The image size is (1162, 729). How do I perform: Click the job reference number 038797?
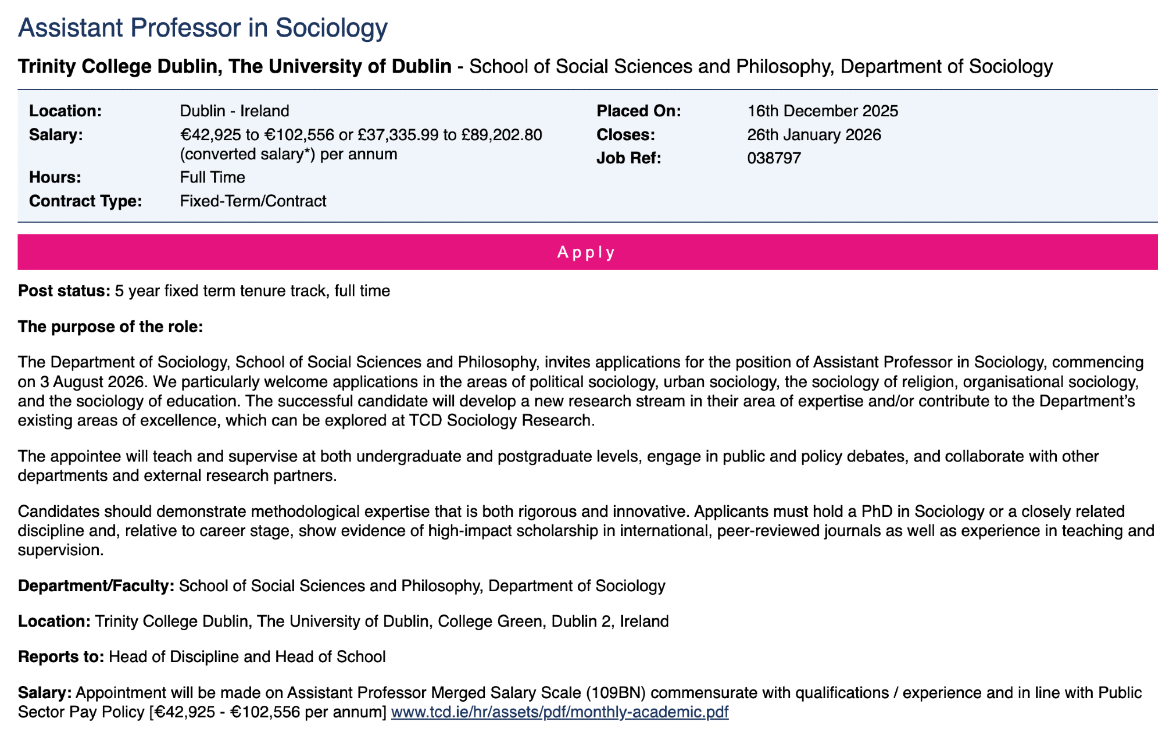tap(774, 158)
